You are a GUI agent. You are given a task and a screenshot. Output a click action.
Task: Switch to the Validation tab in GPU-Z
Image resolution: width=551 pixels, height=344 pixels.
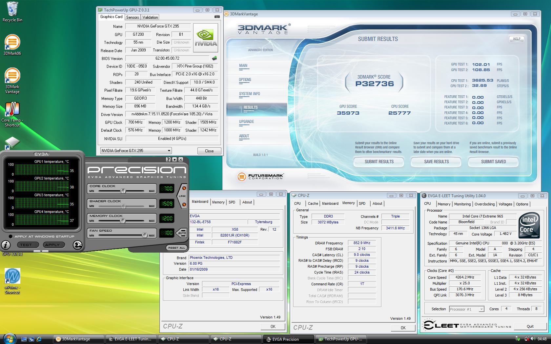coord(150,17)
